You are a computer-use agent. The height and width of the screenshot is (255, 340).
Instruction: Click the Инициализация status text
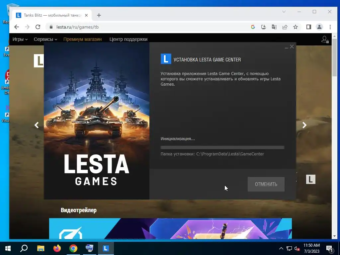tap(178, 138)
